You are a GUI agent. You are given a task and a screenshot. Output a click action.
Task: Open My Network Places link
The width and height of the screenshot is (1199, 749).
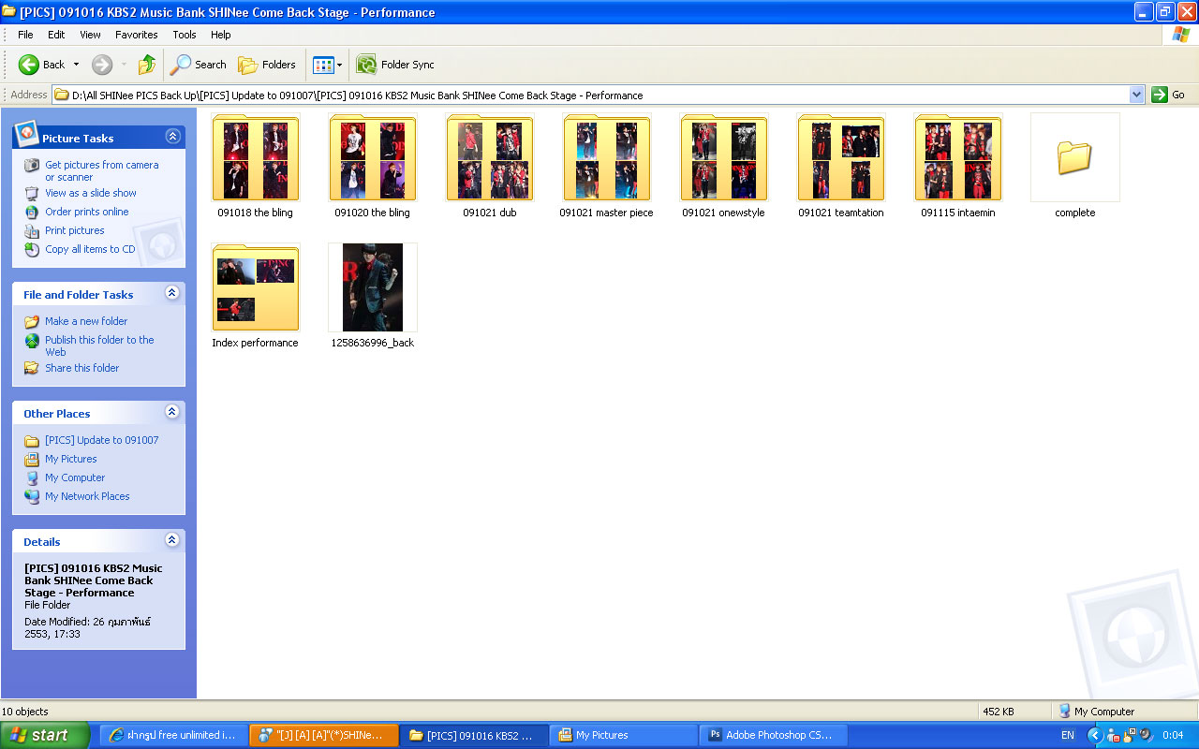click(x=87, y=496)
